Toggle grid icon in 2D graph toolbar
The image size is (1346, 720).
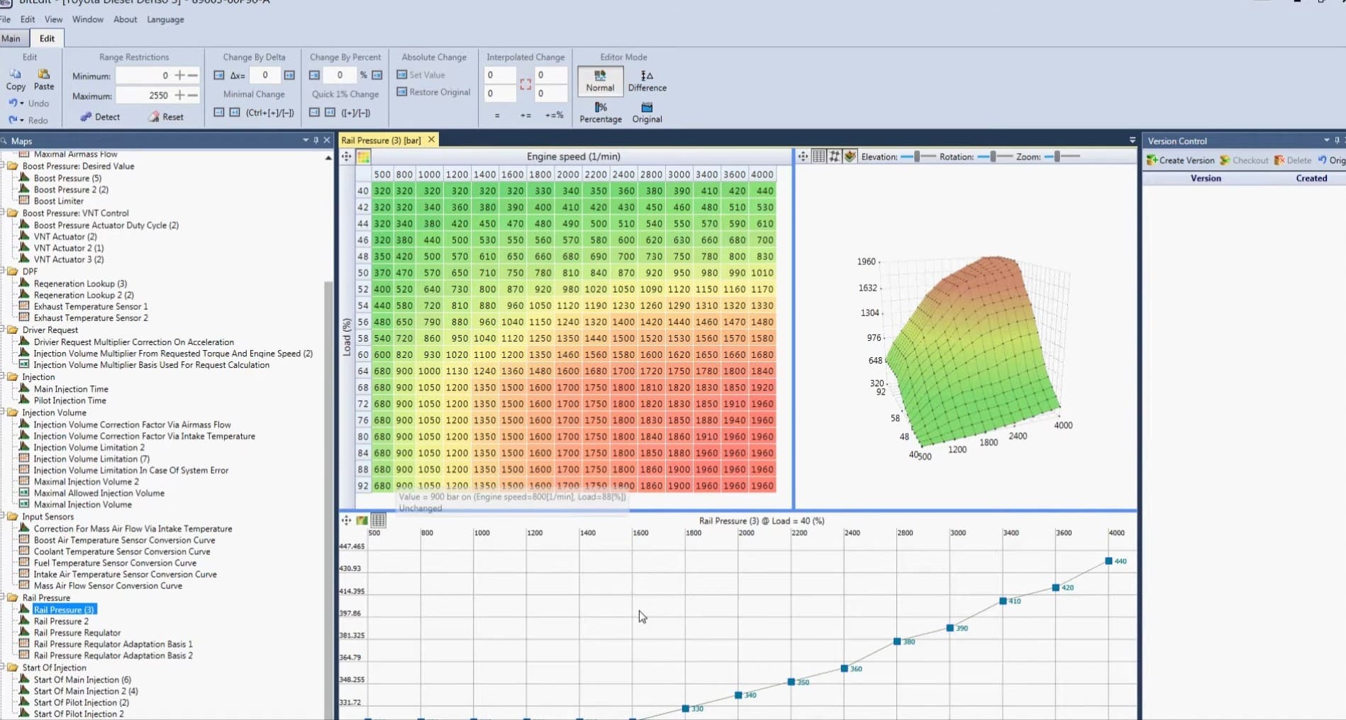(x=379, y=520)
